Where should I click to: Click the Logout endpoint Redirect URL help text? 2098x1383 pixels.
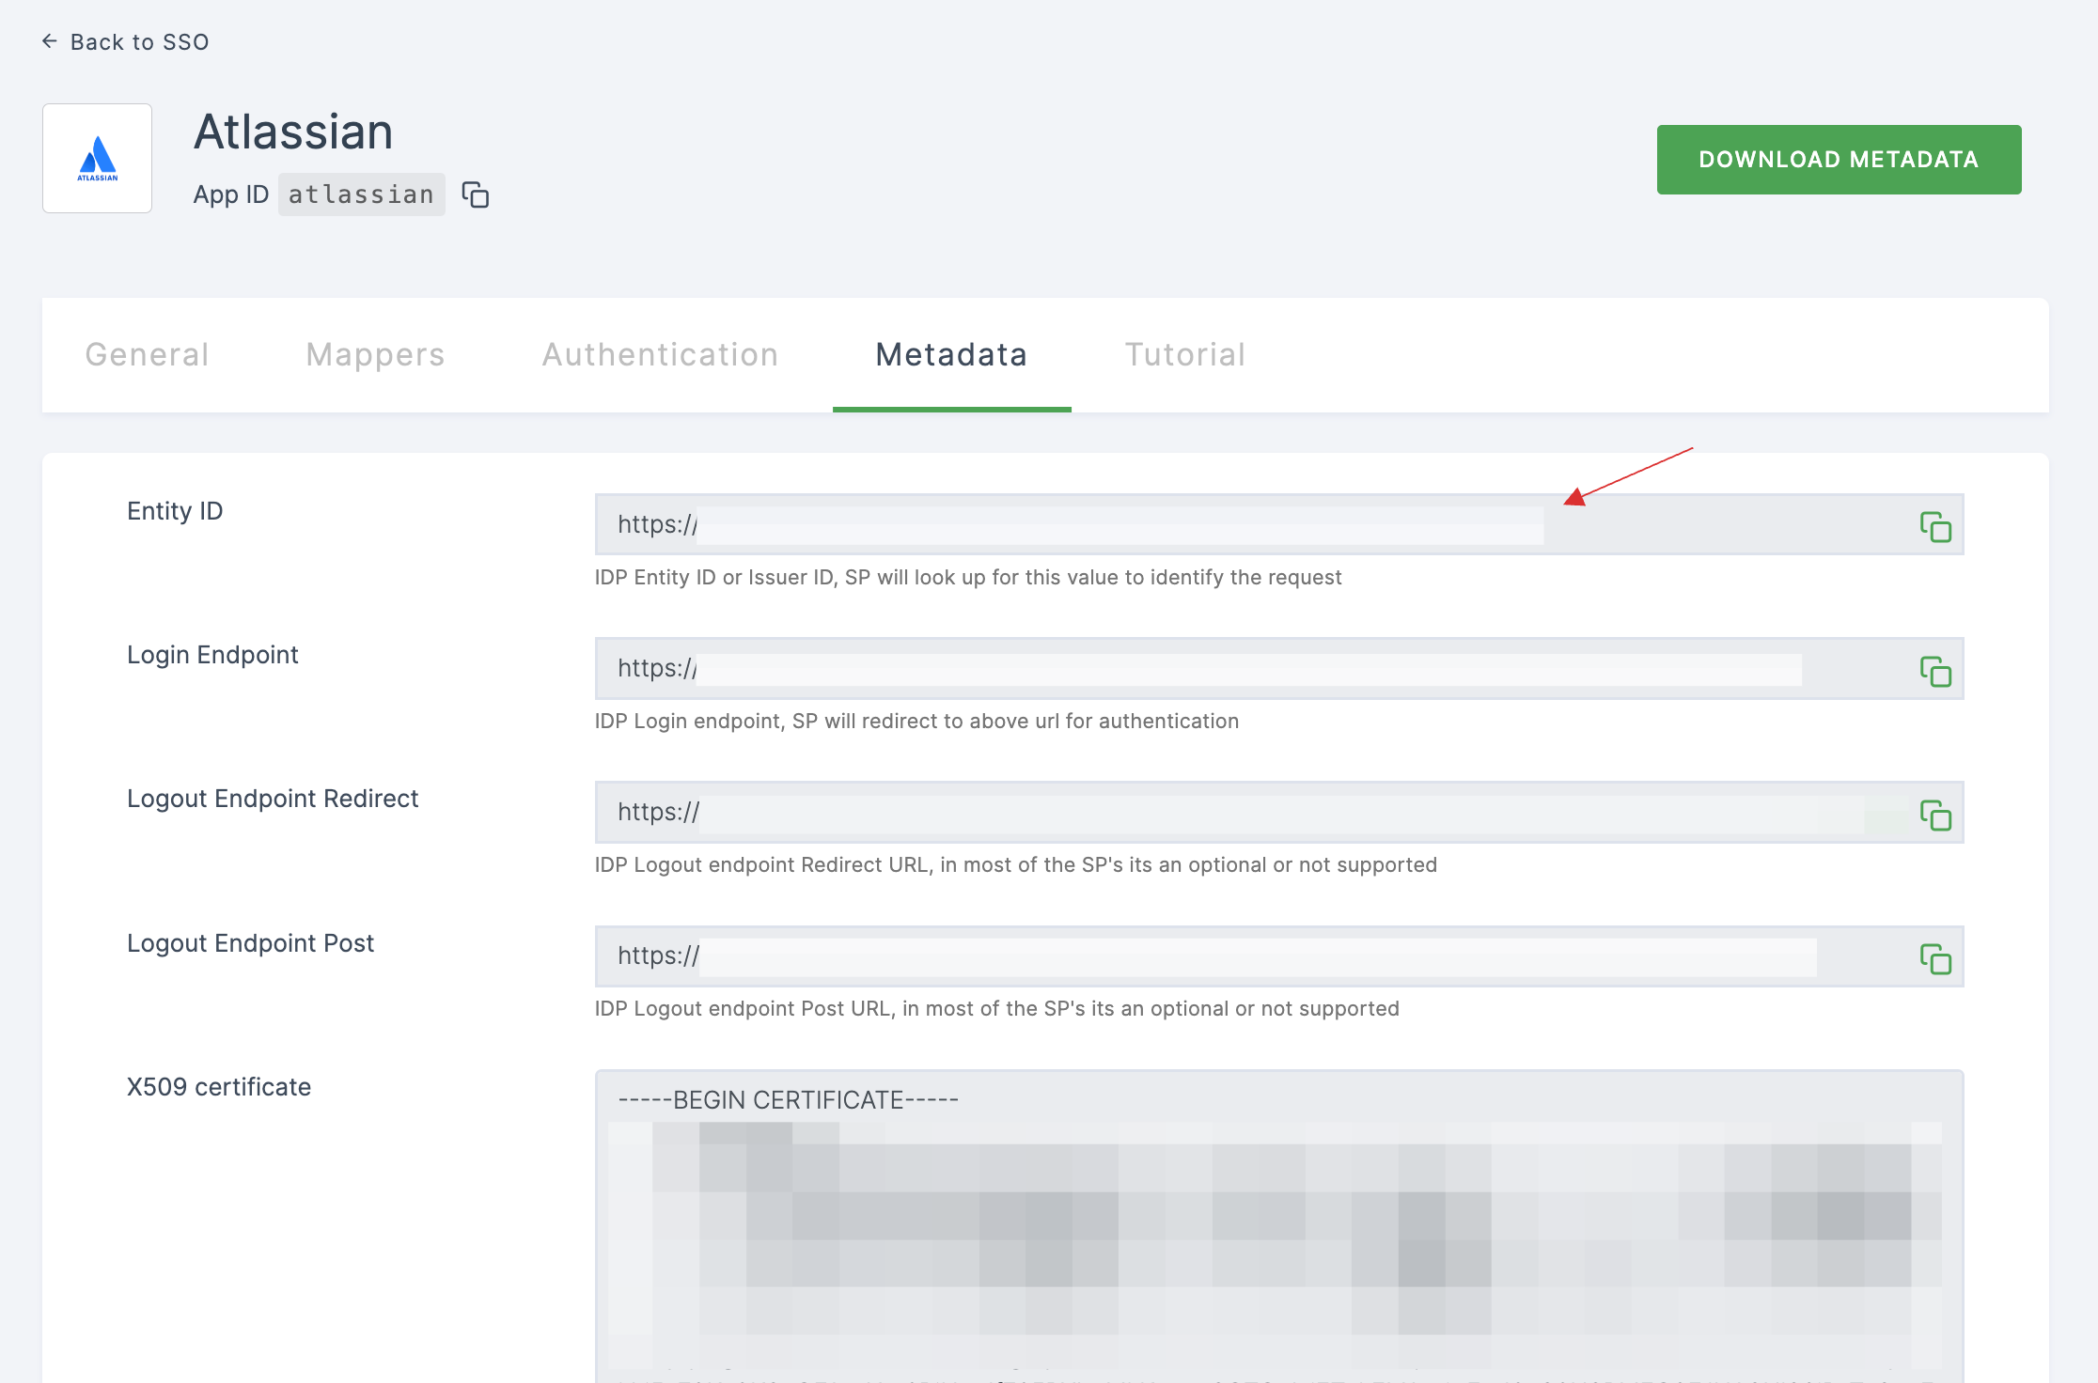[x=1016, y=865]
